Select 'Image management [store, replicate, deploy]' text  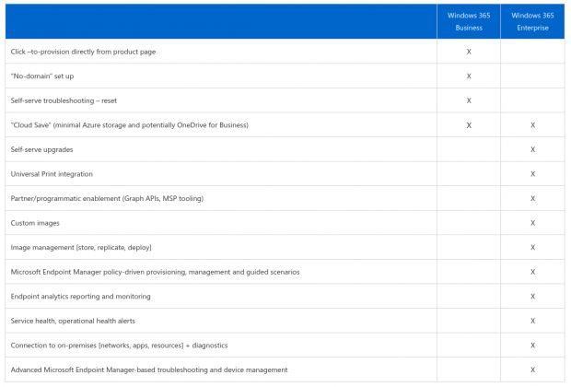coord(81,247)
